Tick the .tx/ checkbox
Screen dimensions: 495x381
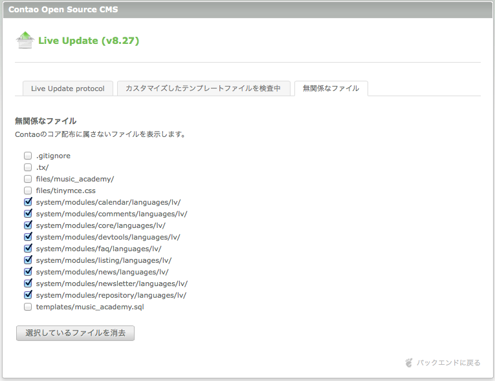[x=28, y=167]
